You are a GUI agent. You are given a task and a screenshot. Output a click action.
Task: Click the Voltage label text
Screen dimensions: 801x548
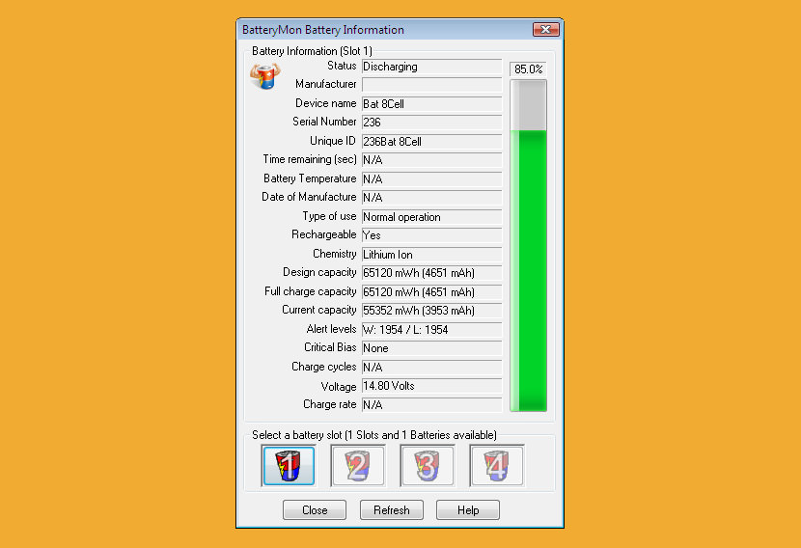338,387
